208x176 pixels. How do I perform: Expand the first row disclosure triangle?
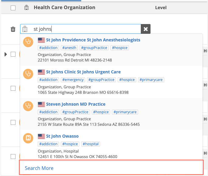point(5,54)
